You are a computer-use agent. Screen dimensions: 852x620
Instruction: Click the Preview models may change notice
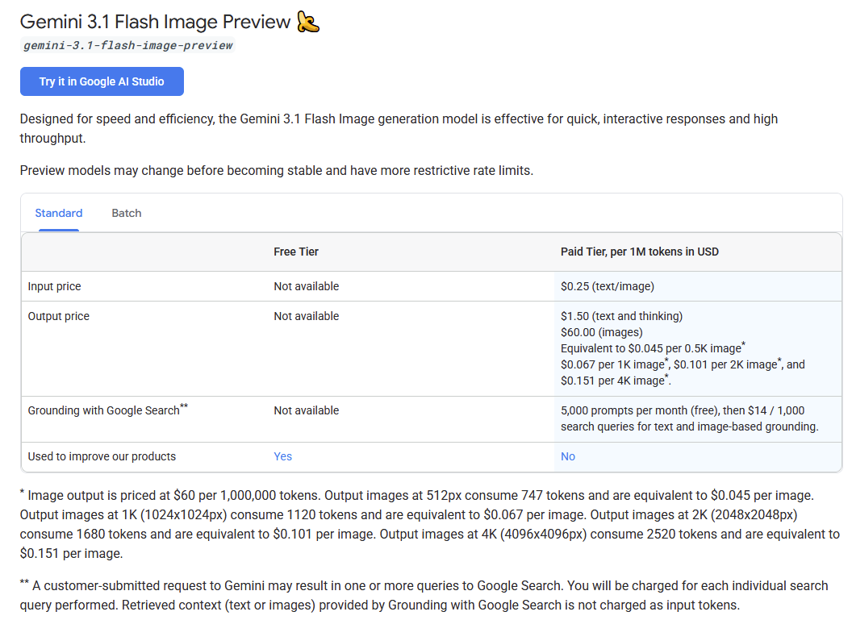(x=277, y=171)
